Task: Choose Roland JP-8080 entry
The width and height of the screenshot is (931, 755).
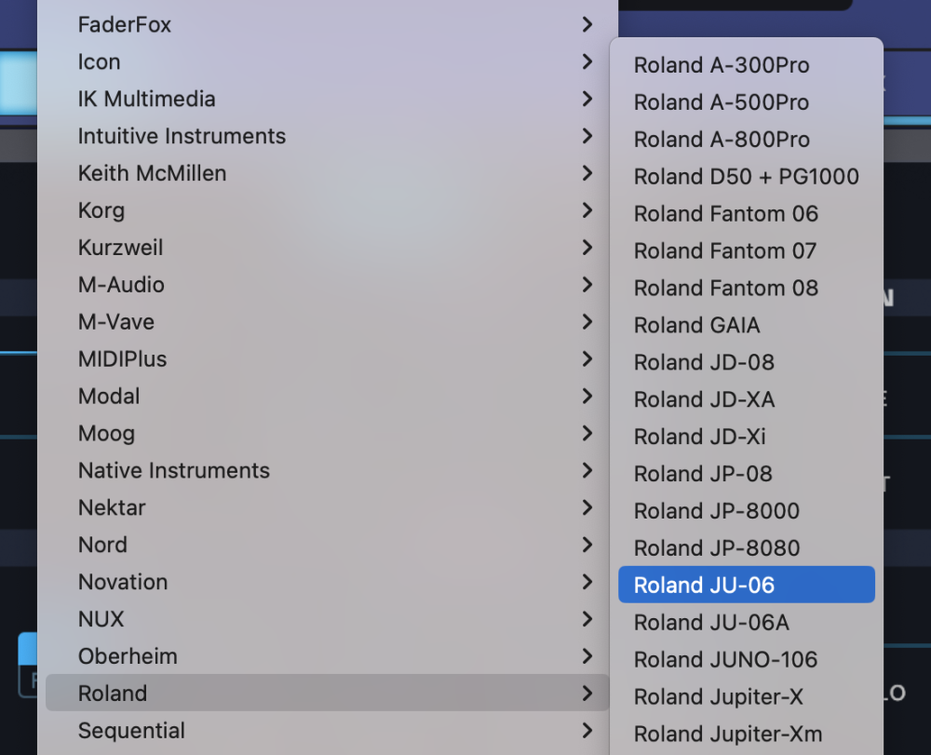Action: tap(716, 548)
